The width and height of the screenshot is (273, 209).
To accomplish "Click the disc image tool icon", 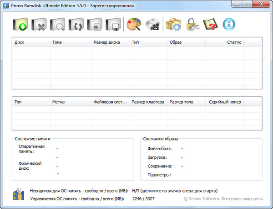I will point(153,24).
